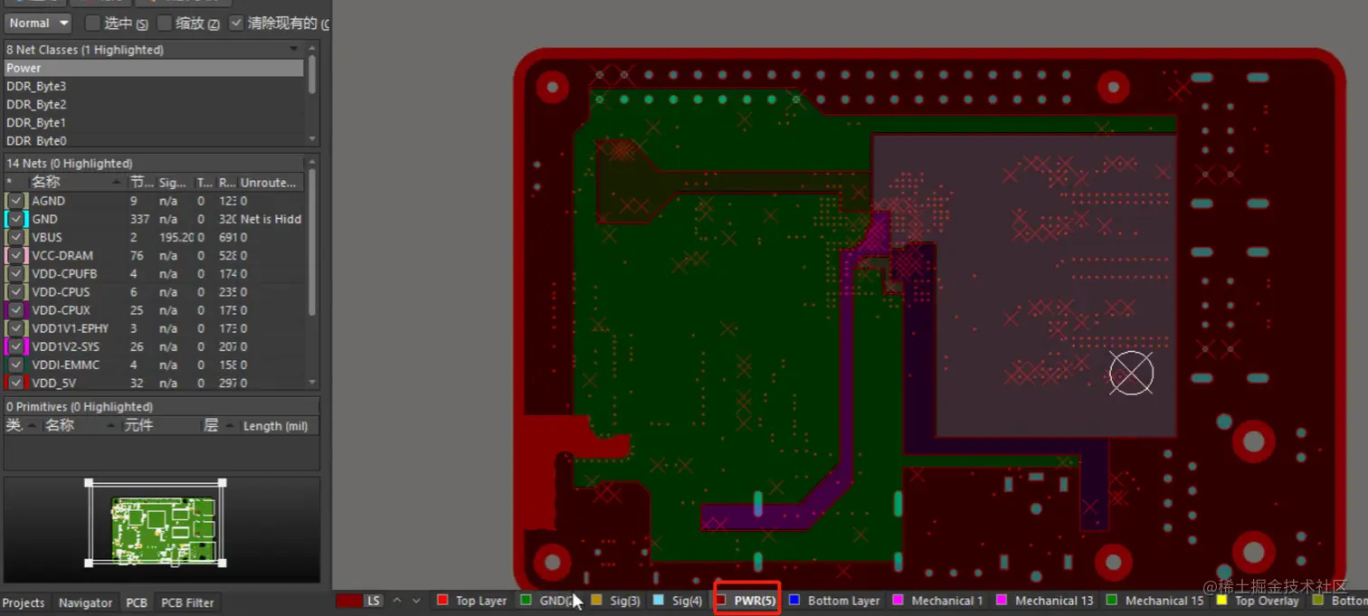Switch to the Mechanical 13 layer tab
This screenshot has height=616, width=1368.
1045,601
